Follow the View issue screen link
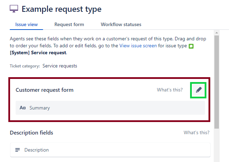 pyautogui.click(x=138, y=46)
